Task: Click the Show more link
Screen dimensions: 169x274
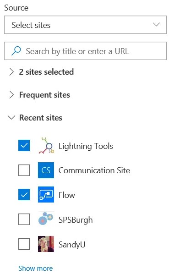Action: pyautogui.click(x=36, y=268)
